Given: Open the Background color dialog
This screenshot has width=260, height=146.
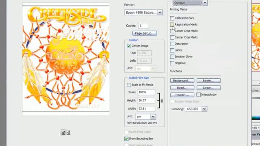Looking at the screenshot, I should pyautogui.click(x=182, y=81).
